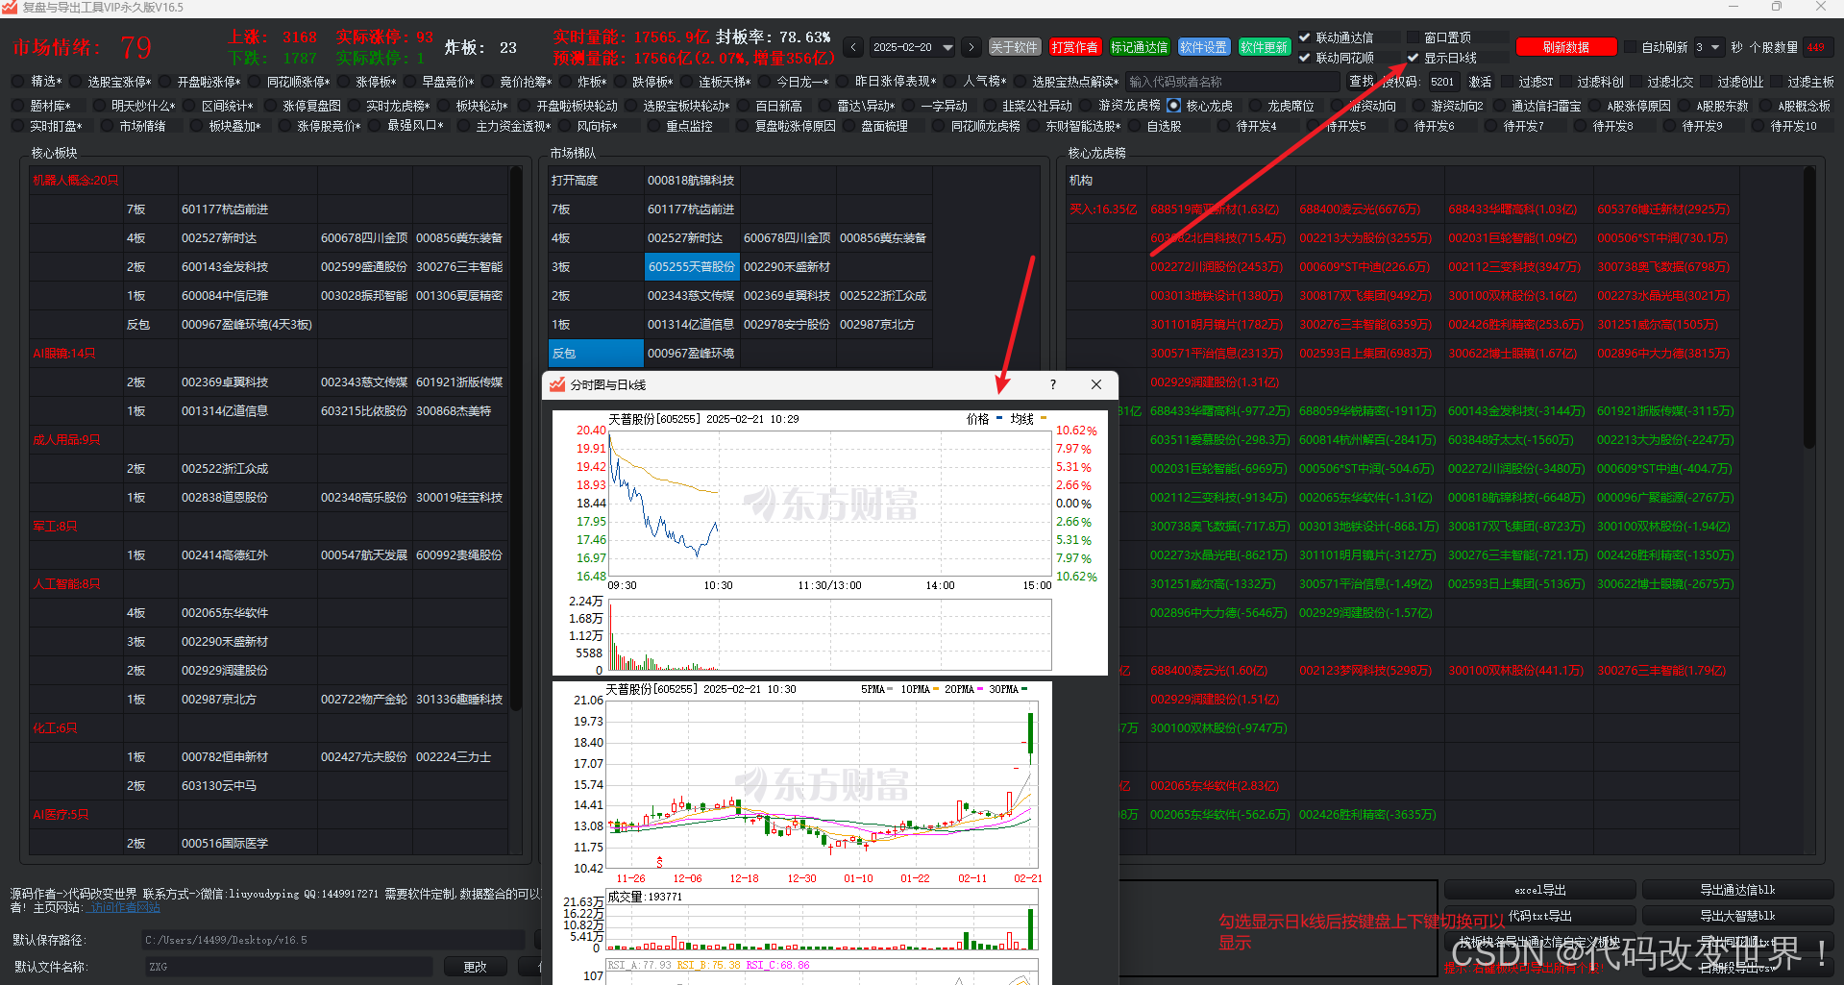Select 炸板* radio option
The height and width of the screenshot is (985, 1844).
pos(565,82)
